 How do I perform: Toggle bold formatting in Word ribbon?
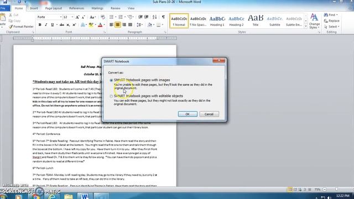click(40, 25)
